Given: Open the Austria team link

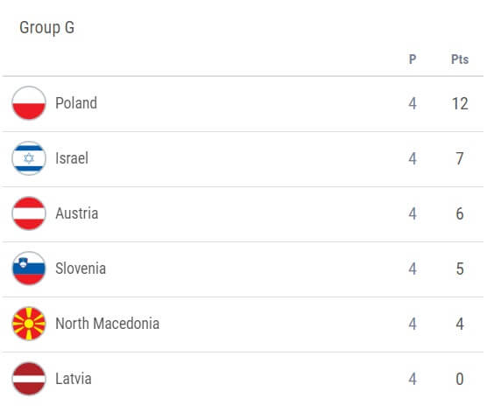Looking at the screenshot, I should click(x=77, y=213).
